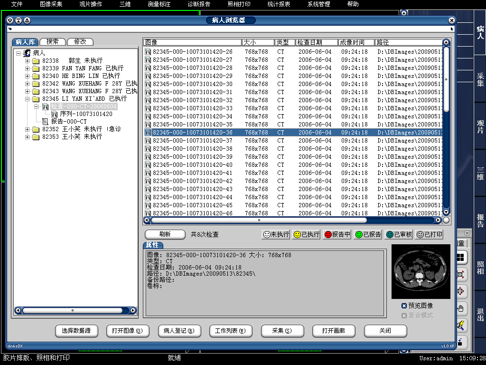Click the report icon beside 报告-000-CT
This screenshot has width=486, height=365.
pos(45,122)
